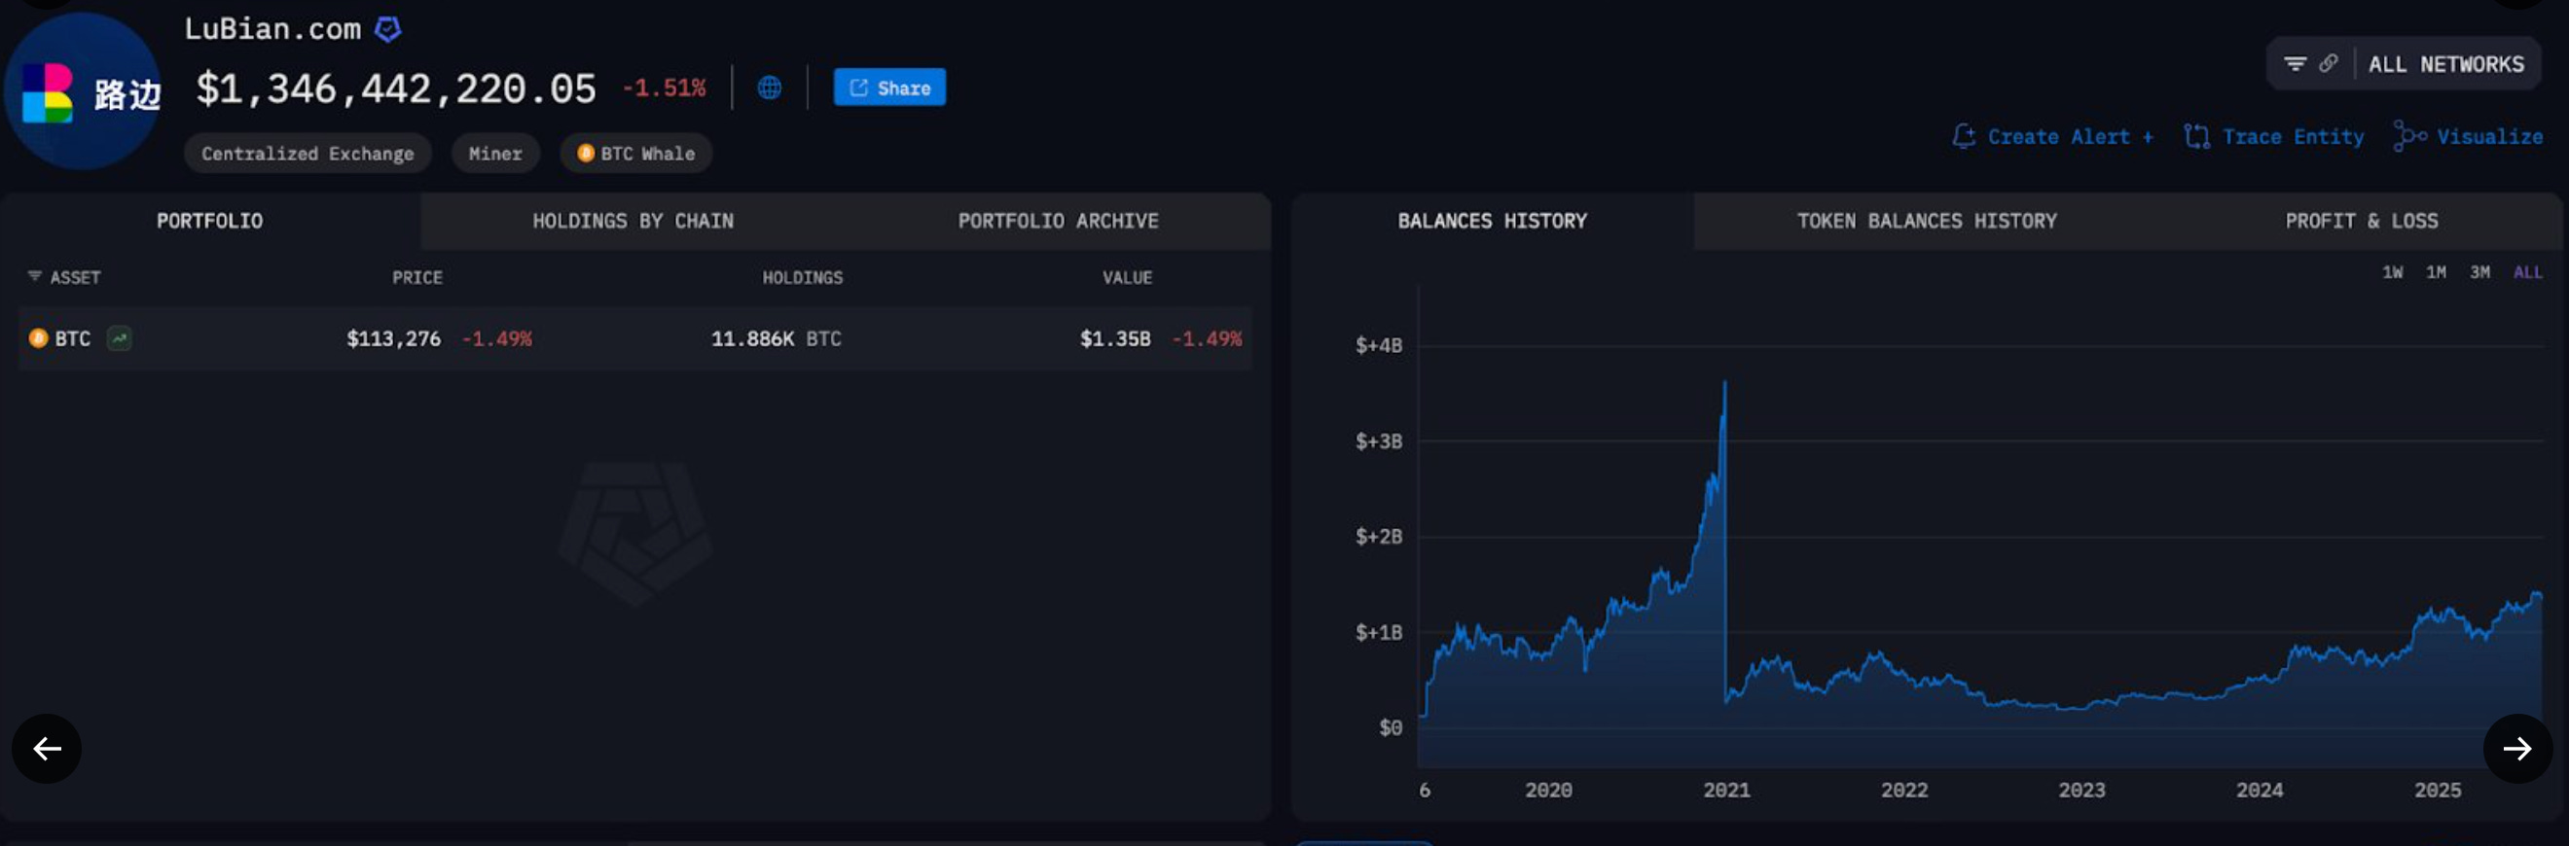Click the verified badge beside LuBian.com
Viewport: 2569px width, 846px height.
click(x=388, y=29)
